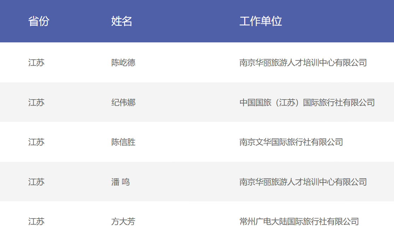Image resolution: width=394 pixels, height=239 pixels.
Task: Select the name cell 纪伟娜
Action: tap(123, 102)
